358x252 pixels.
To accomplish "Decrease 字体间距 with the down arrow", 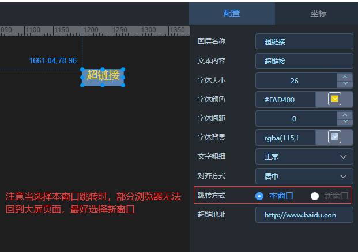I will 345,122.
